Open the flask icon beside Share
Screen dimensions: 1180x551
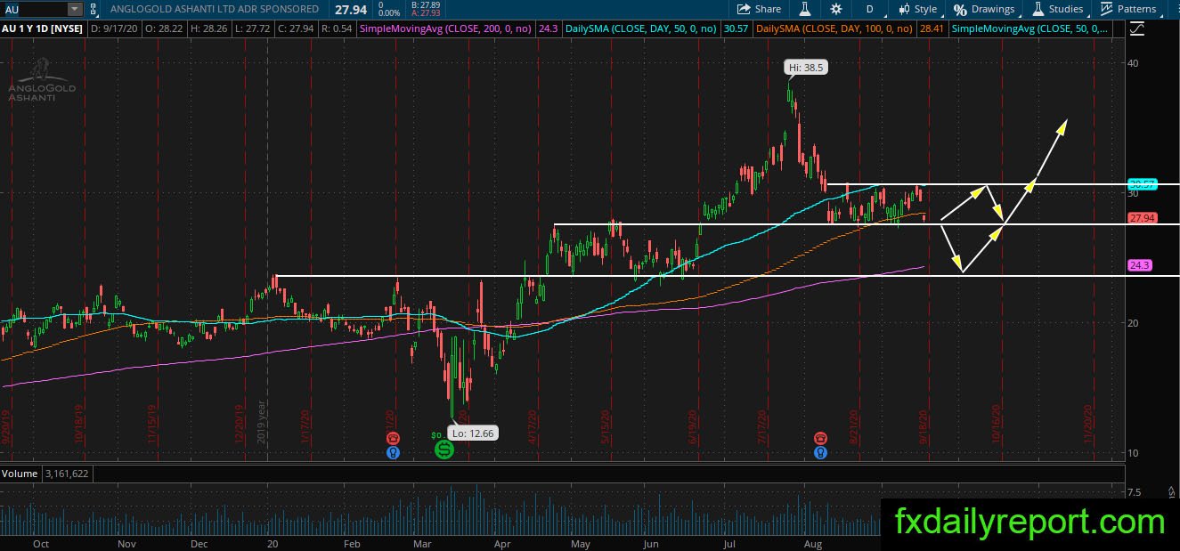pyautogui.click(x=804, y=9)
